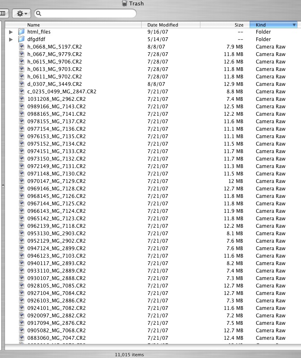Select the 0905082_MG_7068.CR2 row
This screenshot has height=358, width=301.
56,331
